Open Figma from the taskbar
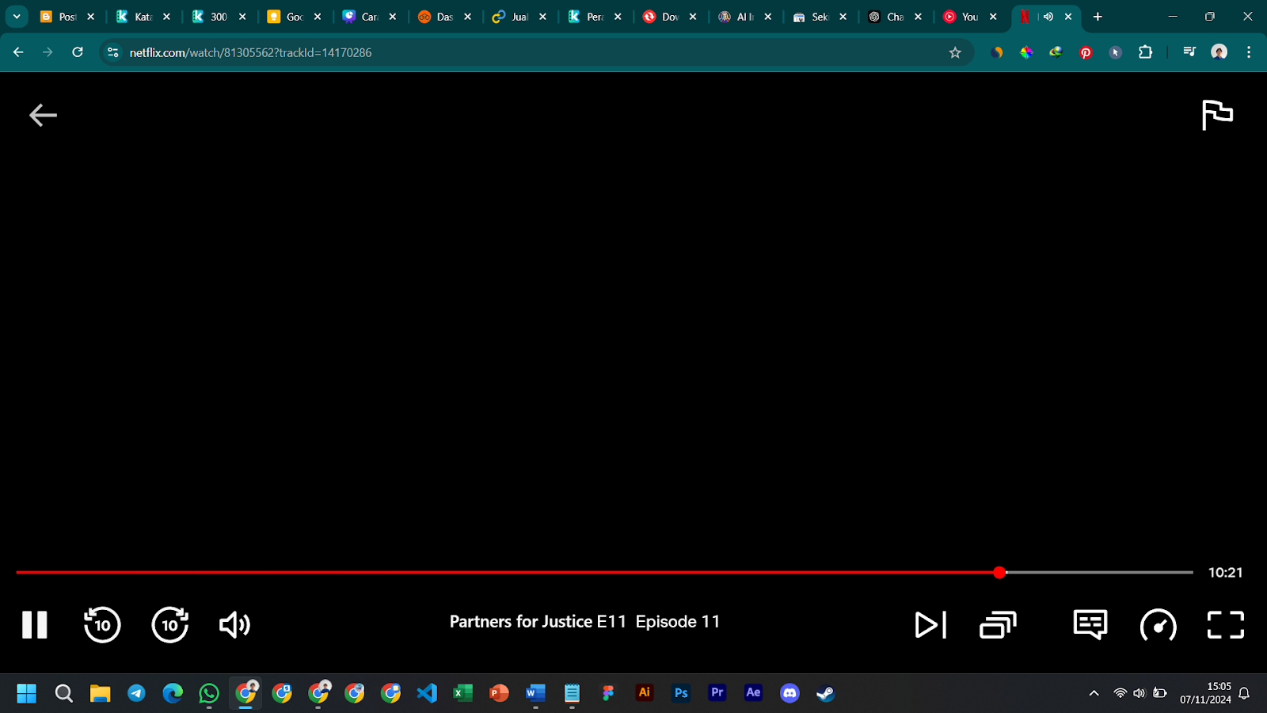1267x713 pixels. [x=608, y=694]
